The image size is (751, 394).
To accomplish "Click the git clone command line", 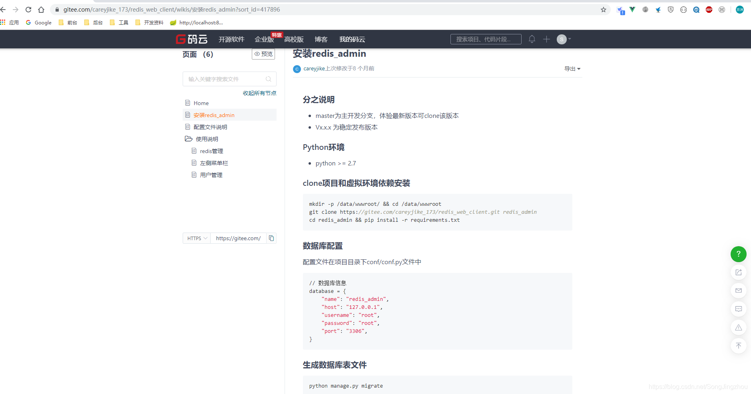I will click(423, 212).
